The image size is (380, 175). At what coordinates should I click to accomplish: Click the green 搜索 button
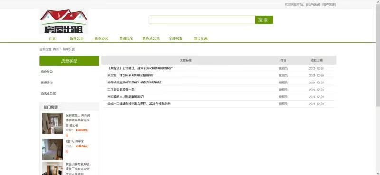click(x=264, y=20)
